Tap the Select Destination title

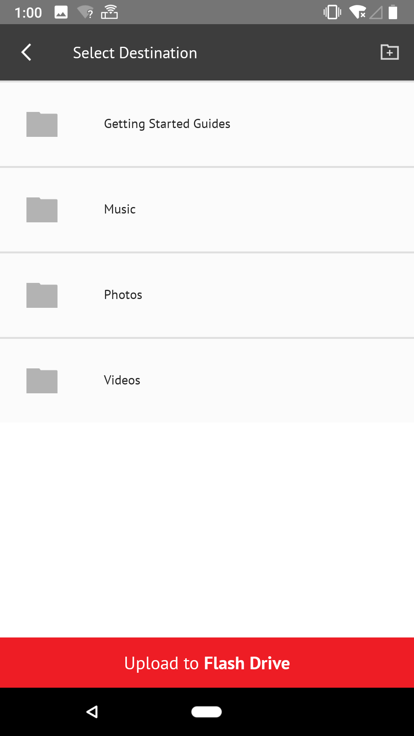tap(135, 53)
